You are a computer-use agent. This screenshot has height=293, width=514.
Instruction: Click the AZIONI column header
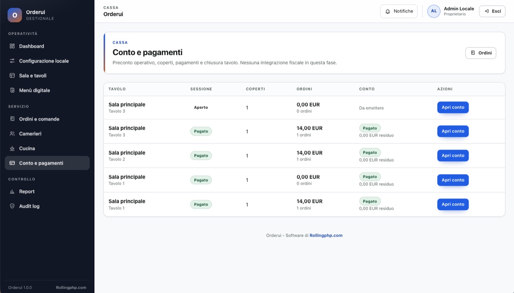click(445, 89)
